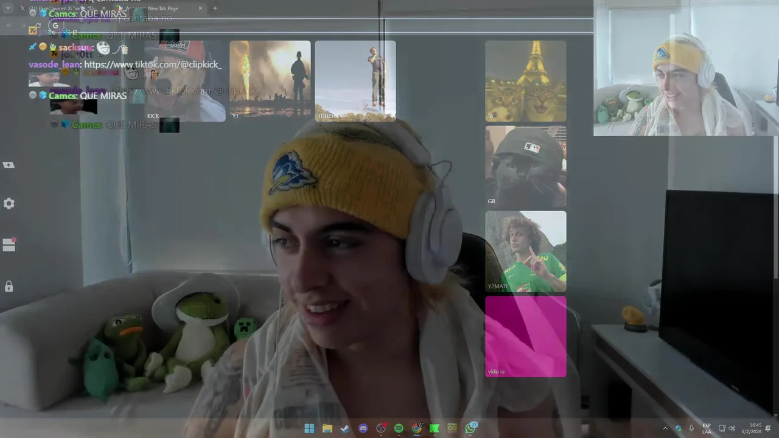Open the green Kick app from taskbar

(x=435, y=428)
